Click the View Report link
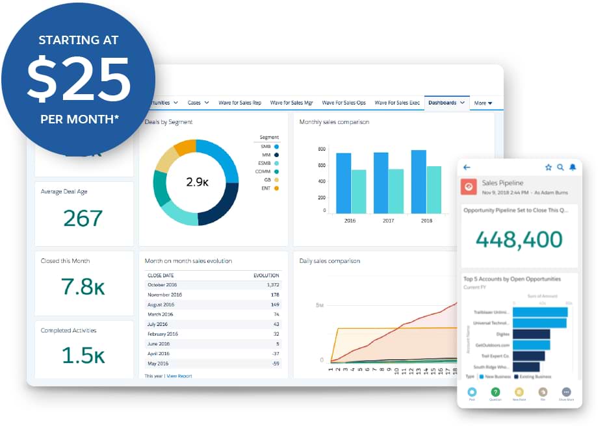Viewport: 607px width, 437px height. point(180,376)
